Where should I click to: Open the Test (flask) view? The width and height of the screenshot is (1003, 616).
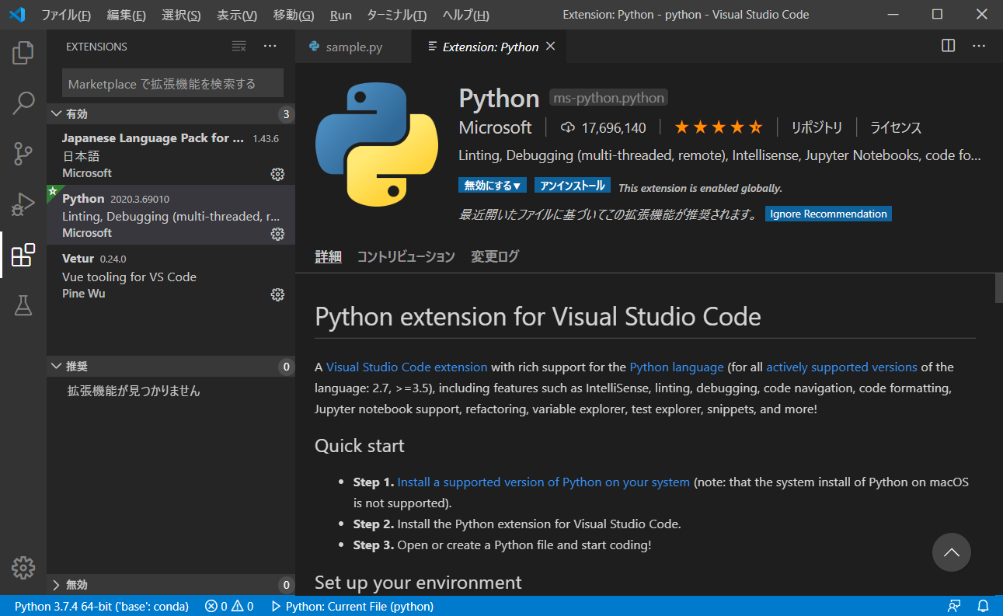pos(23,305)
